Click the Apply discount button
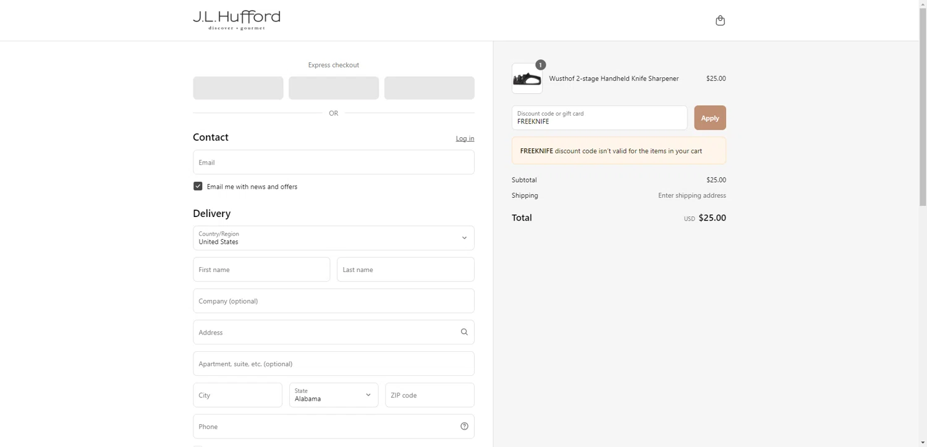 710,117
